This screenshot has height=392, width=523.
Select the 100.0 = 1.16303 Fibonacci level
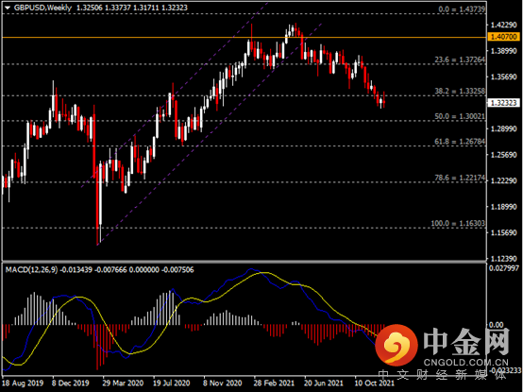458,224
